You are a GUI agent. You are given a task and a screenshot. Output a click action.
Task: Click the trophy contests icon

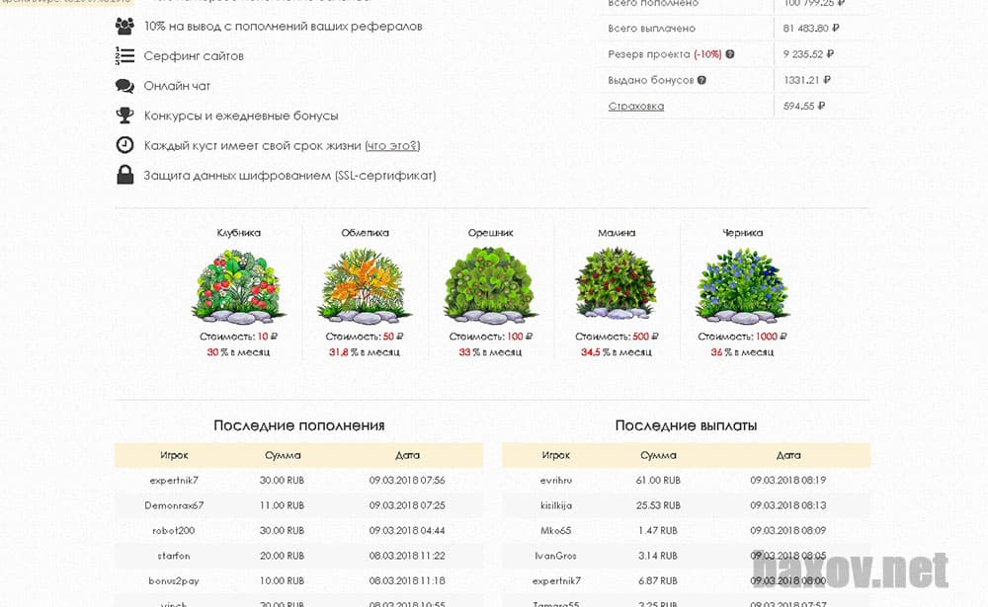click(124, 115)
